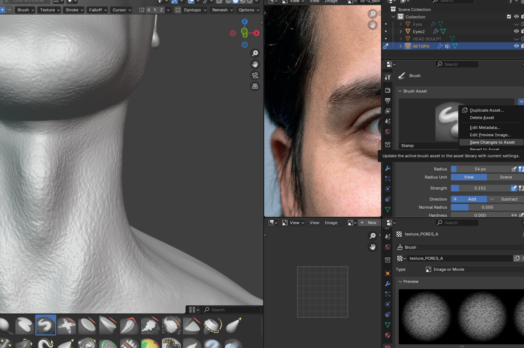Image resolution: width=524 pixels, height=348 pixels.
Task: Show the HEAD SCULPT object in viewport
Action: point(516,39)
